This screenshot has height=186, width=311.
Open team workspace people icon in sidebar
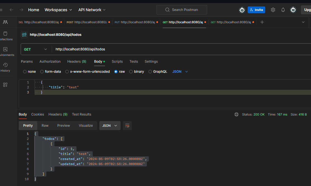5,22
